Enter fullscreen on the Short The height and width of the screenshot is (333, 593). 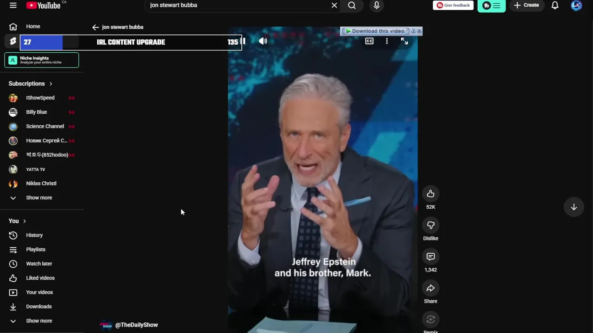(x=404, y=41)
